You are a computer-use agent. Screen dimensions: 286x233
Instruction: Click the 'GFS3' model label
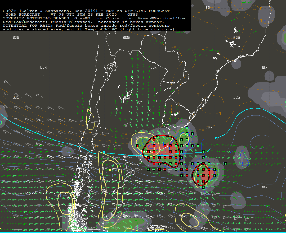coord(133,14)
